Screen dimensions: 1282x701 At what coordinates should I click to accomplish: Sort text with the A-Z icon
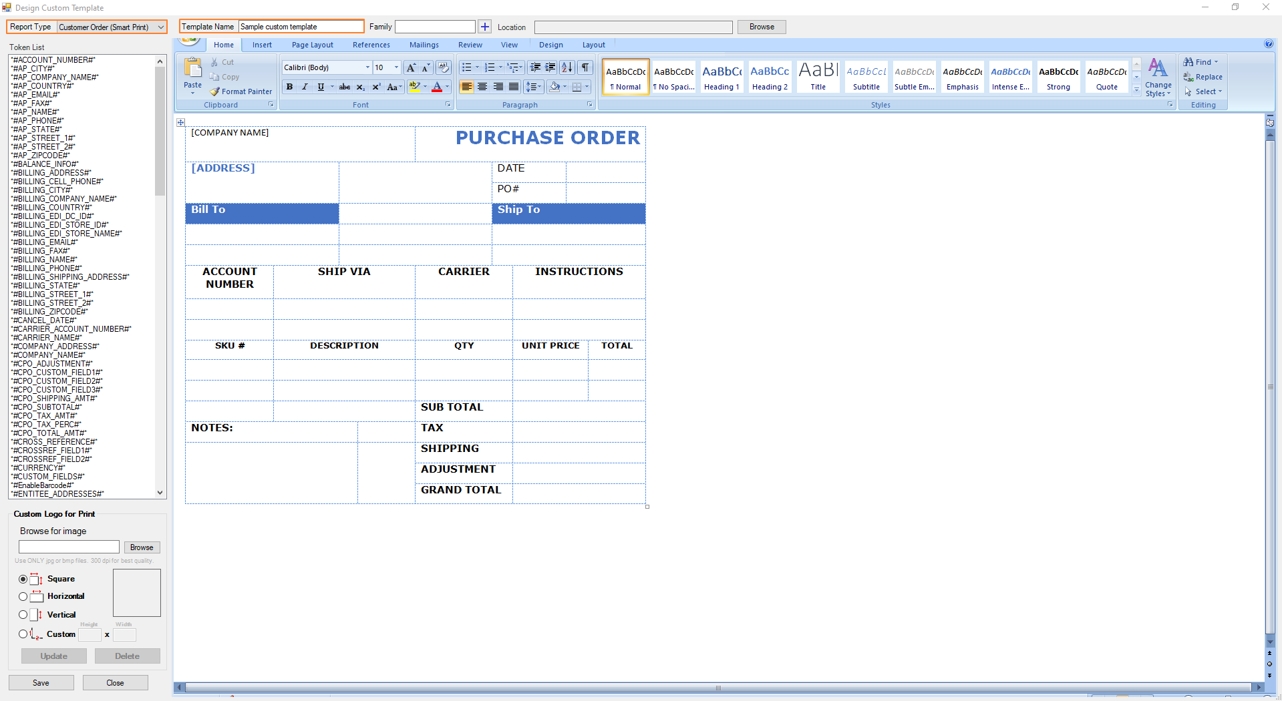(567, 67)
